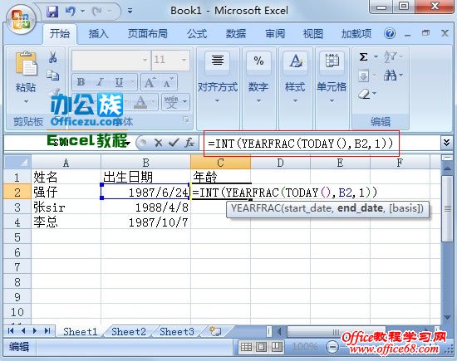Confirm formula entry with checkmark

[x=174, y=143]
